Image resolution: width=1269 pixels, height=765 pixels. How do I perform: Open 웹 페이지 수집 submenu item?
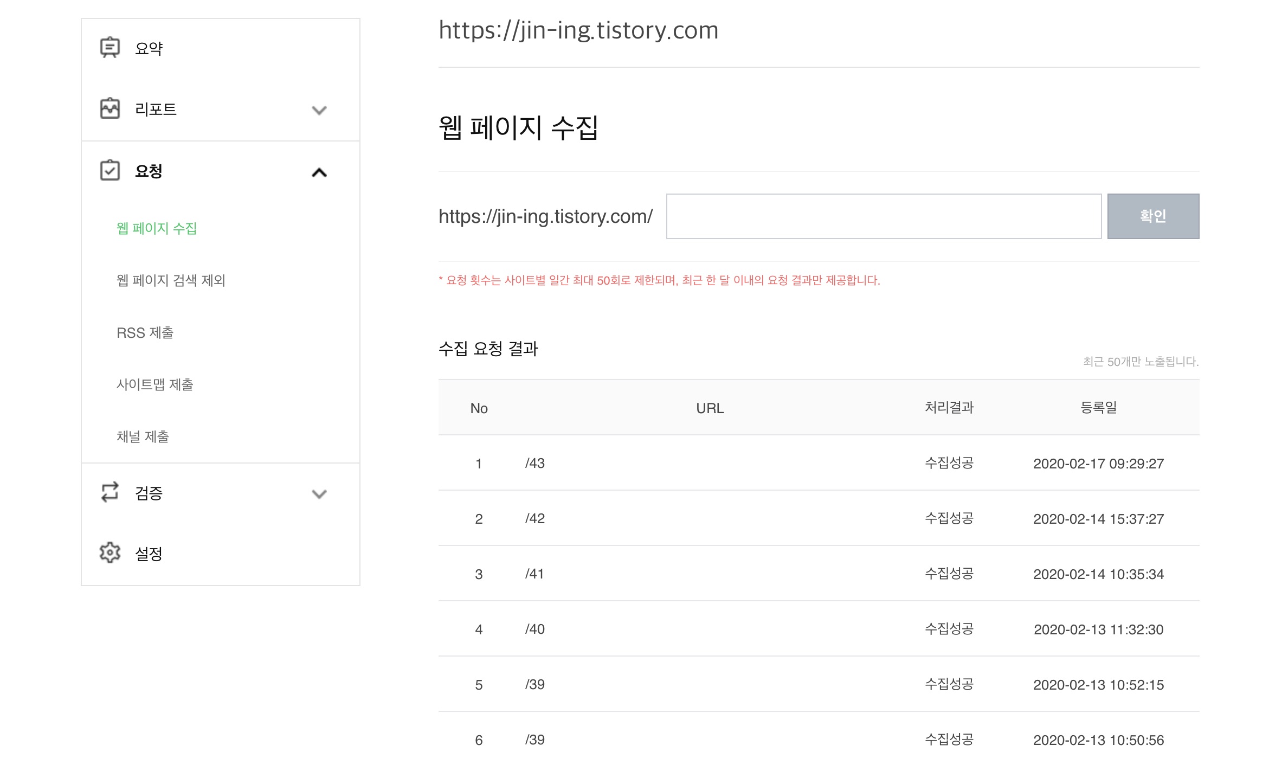(x=157, y=228)
